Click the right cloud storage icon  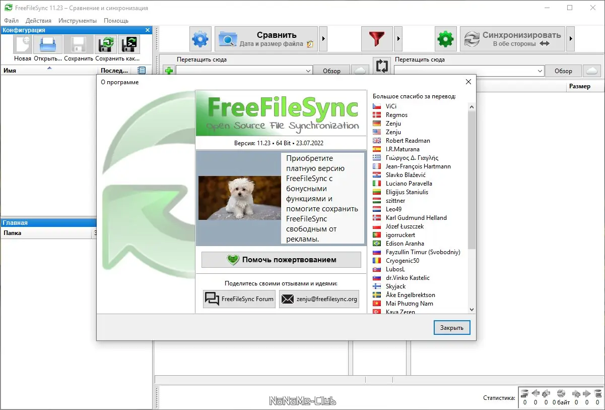click(x=592, y=71)
